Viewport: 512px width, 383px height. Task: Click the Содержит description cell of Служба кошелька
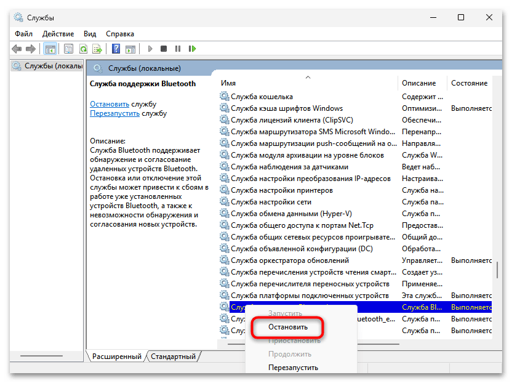pos(422,97)
